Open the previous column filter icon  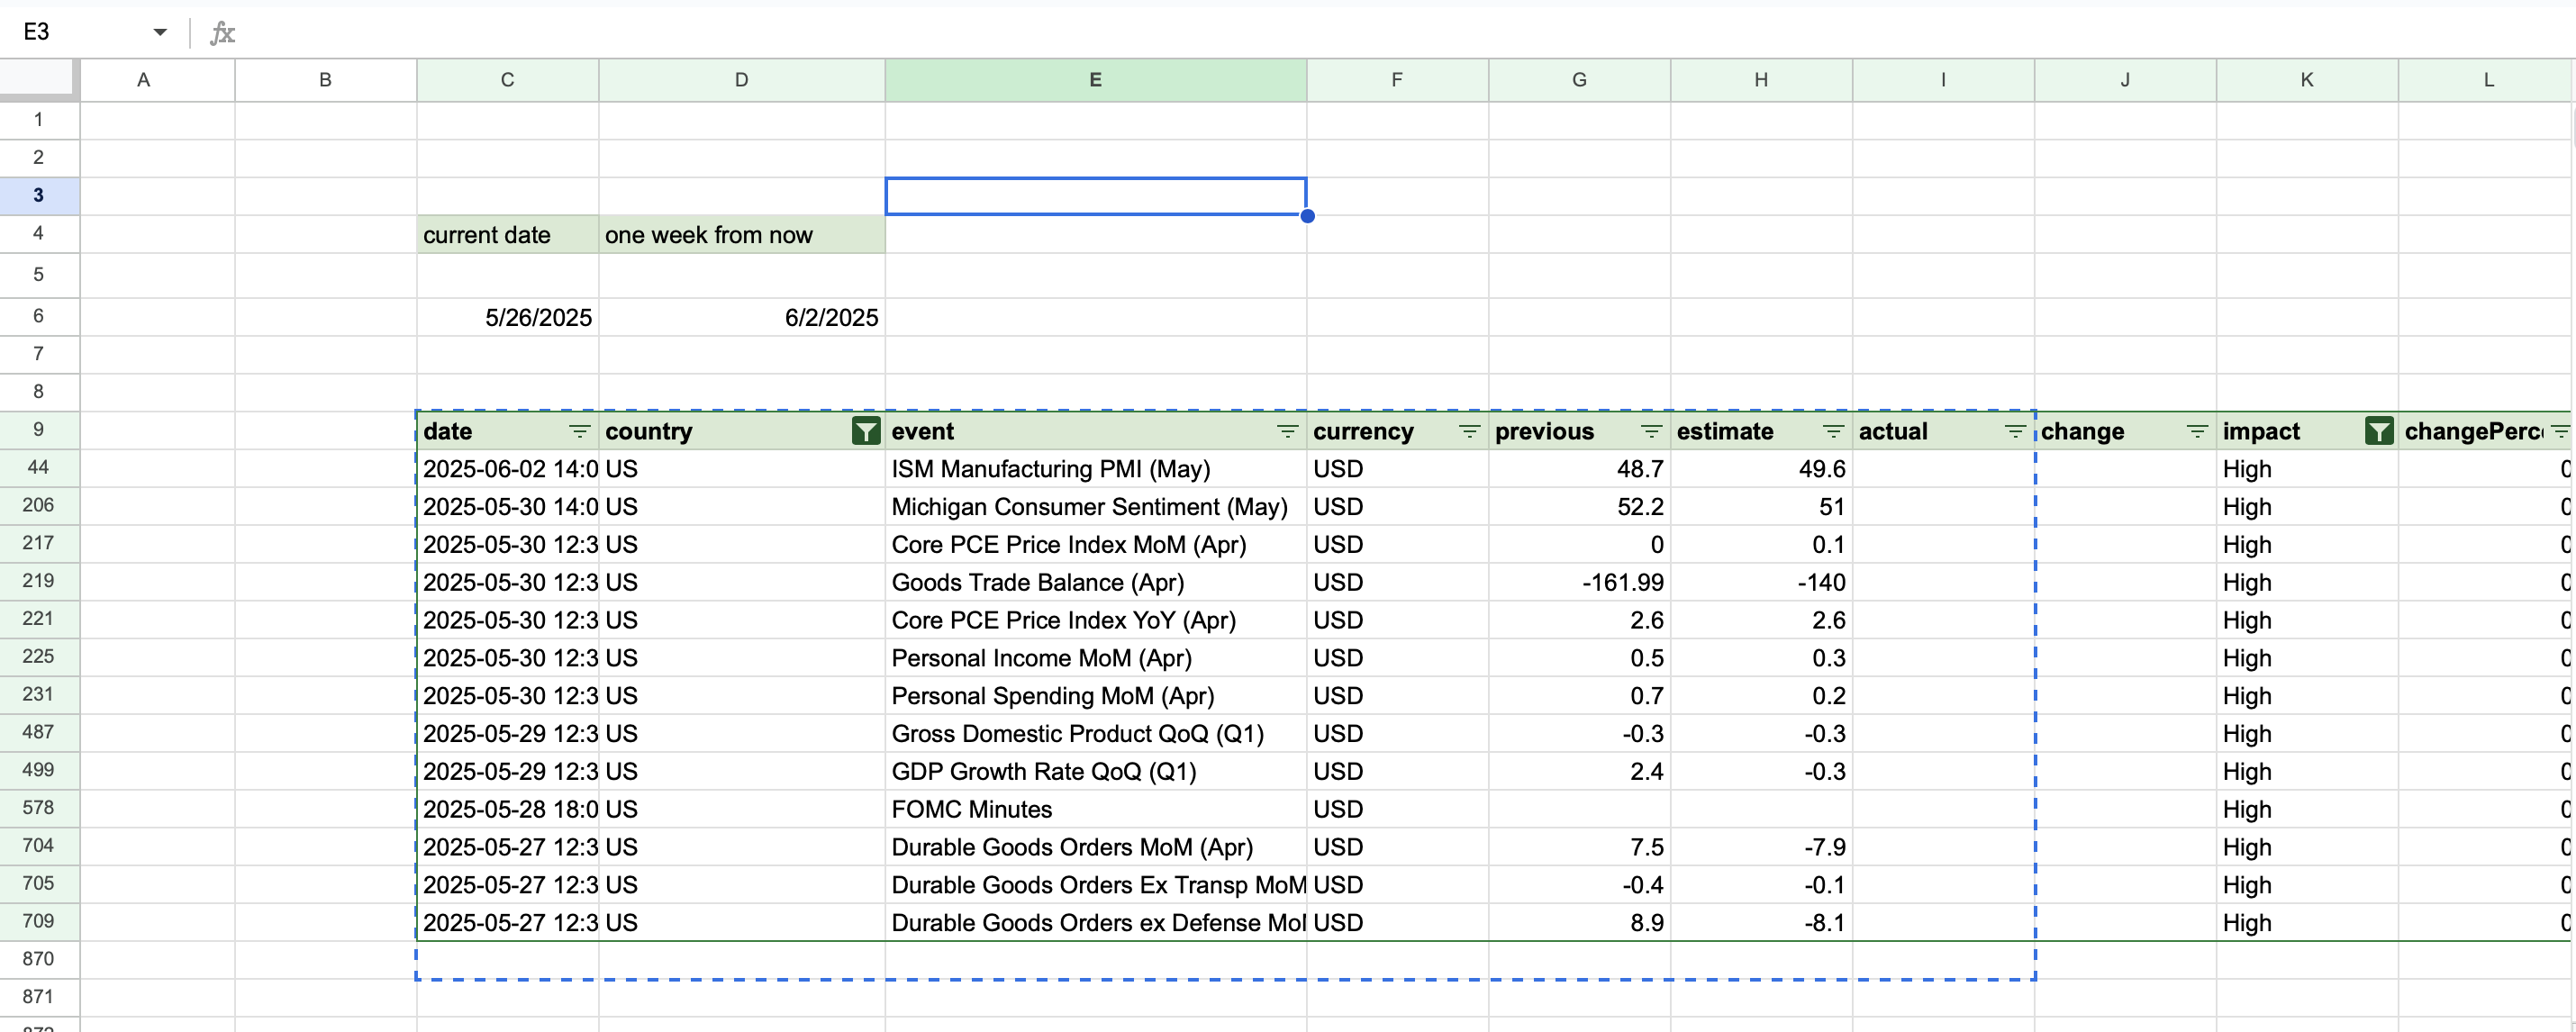click(1651, 431)
